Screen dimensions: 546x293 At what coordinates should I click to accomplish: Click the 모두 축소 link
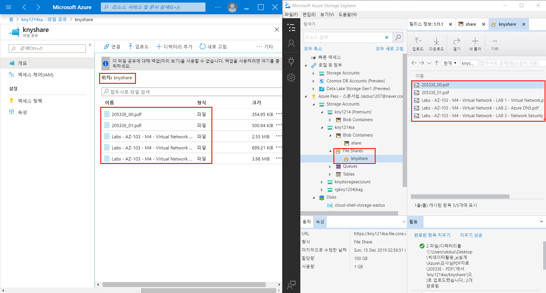coord(313,49)
